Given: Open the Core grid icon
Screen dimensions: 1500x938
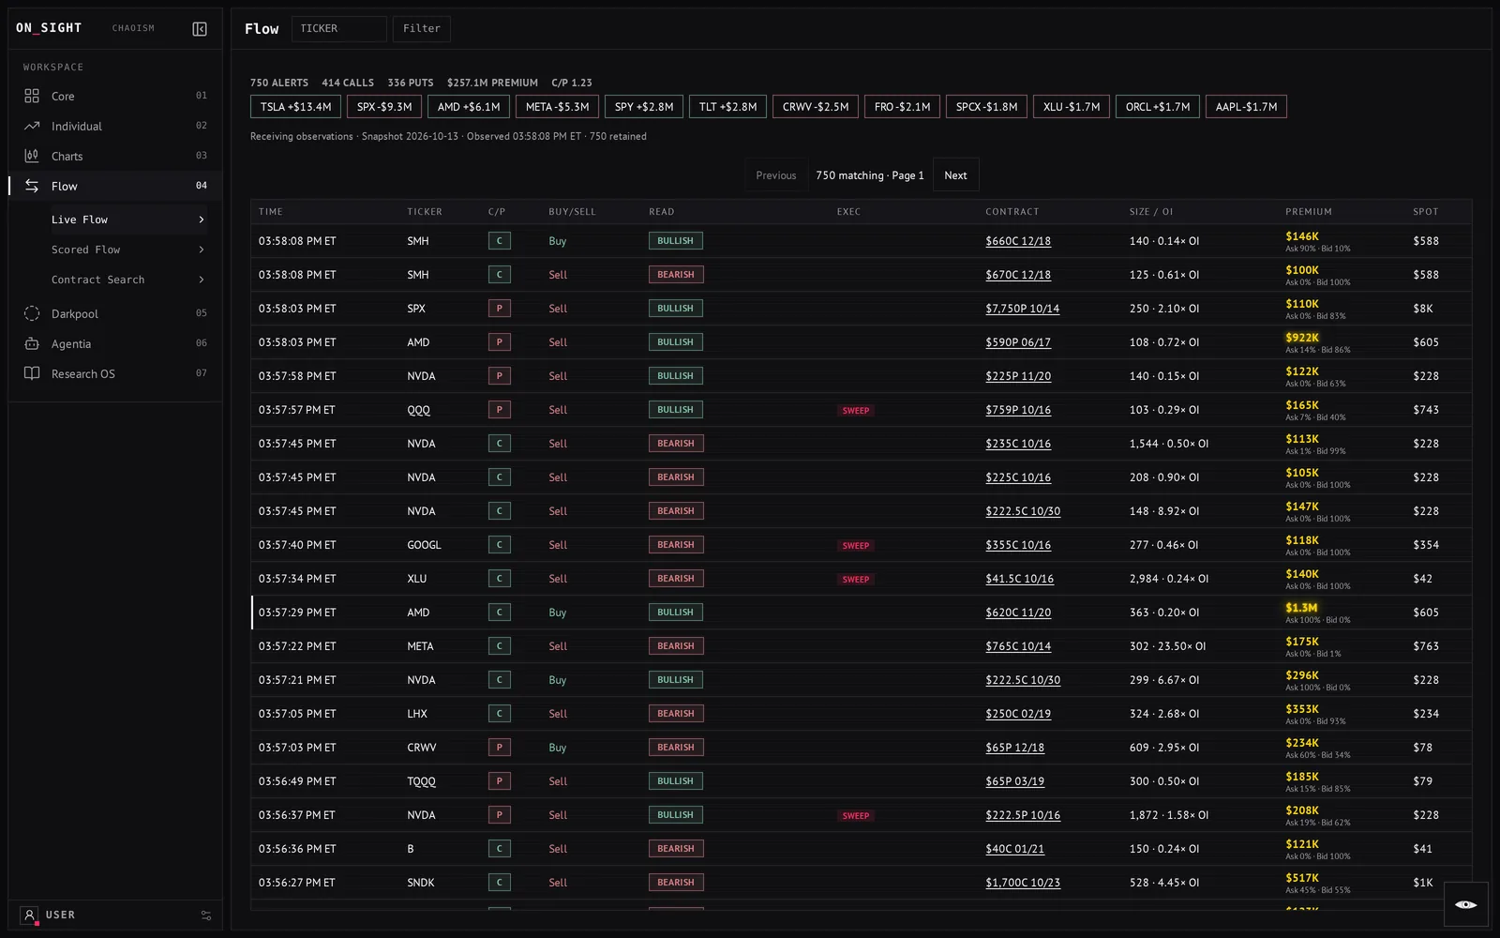Looking at the screenshot, I should 32,96.
